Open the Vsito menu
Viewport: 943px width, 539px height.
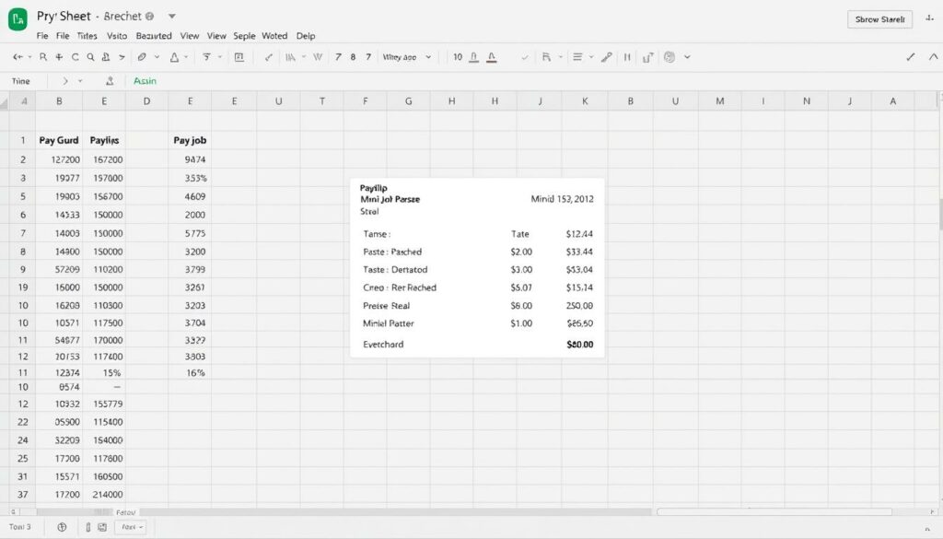point(117,36)
